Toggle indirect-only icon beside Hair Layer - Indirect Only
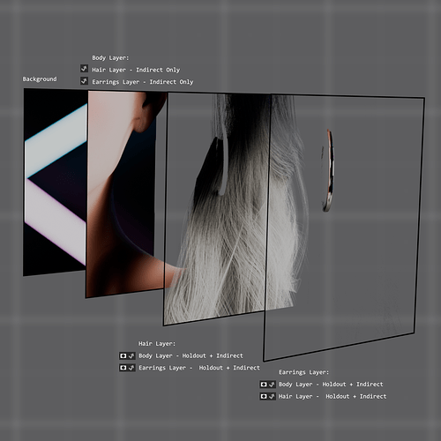 (84, 69)
